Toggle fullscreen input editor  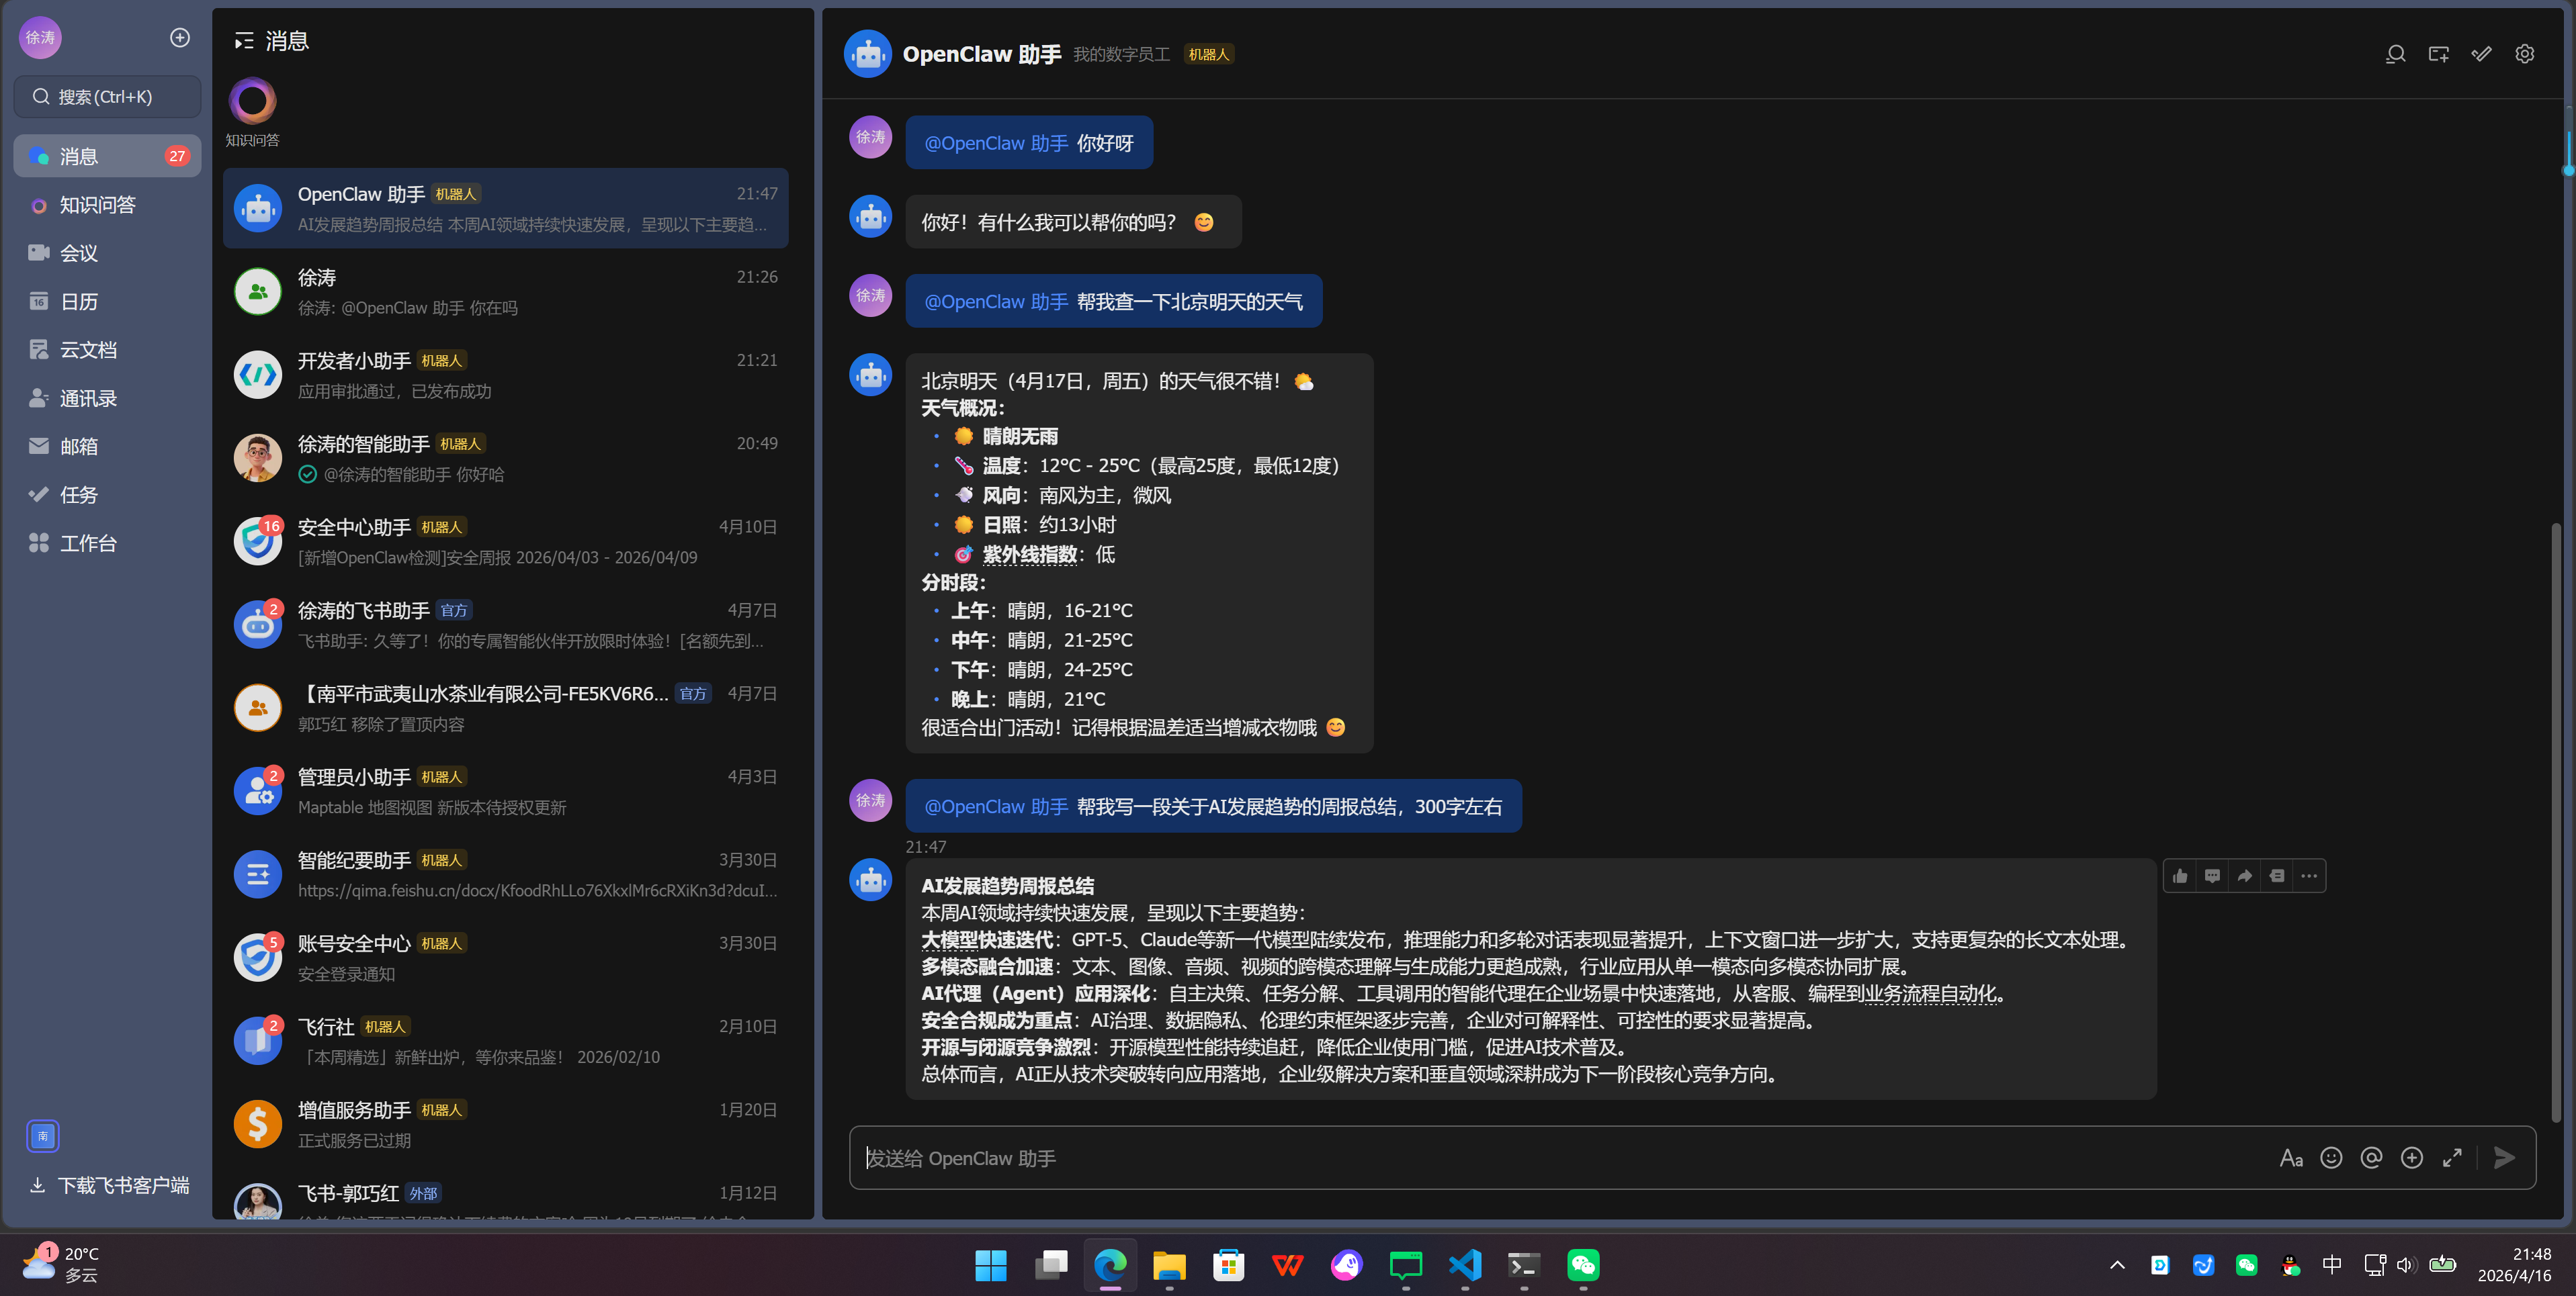[2451, 1158]
